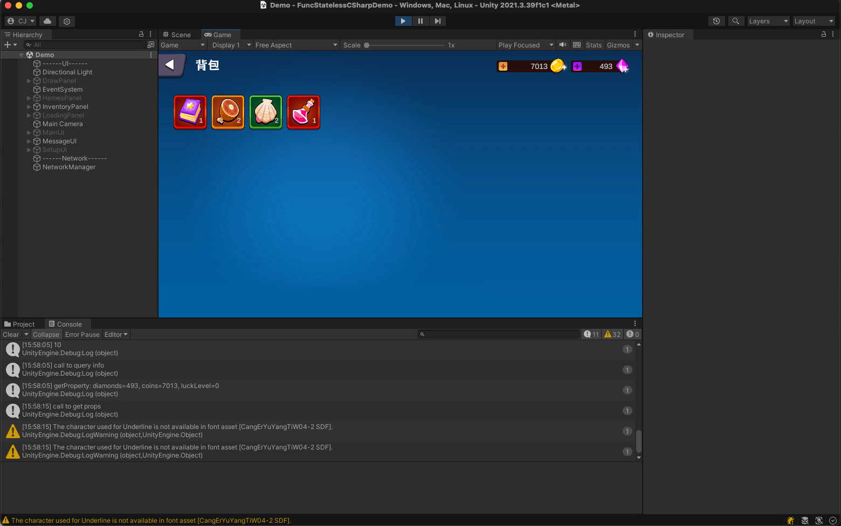Click the Step frame button

pos(438,21)
